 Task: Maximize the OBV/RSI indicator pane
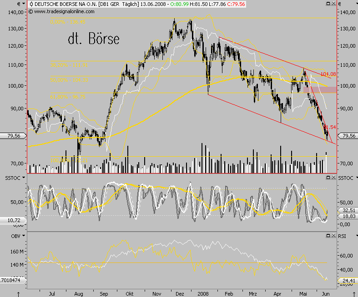328,235
